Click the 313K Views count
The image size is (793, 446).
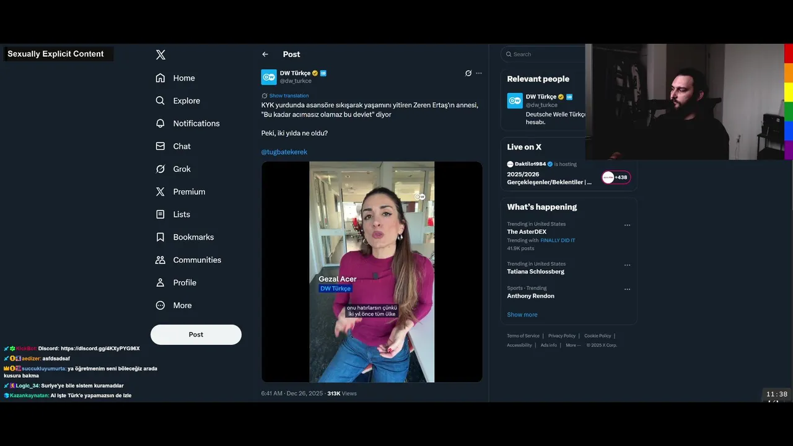342,393
